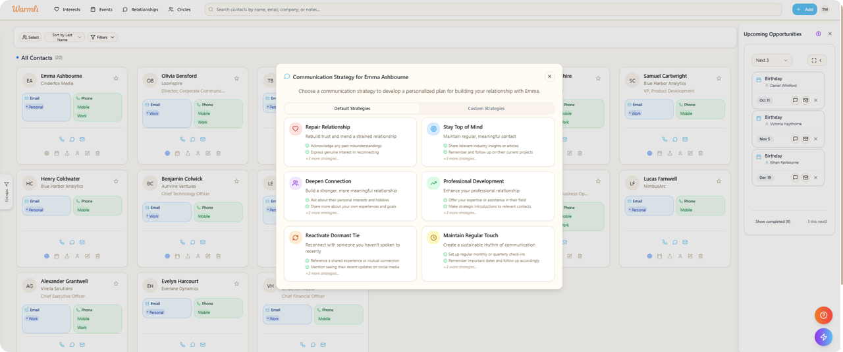The width and height of the screenshot is (843, 352).
Task: Click the status dot on Emma Ashbourne's card
Action: coord(47,154)
